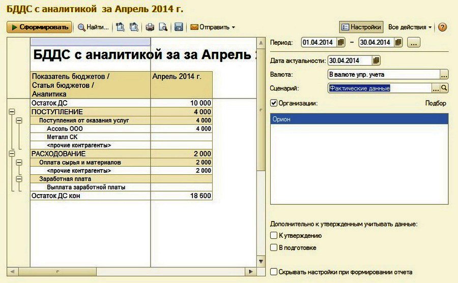Open calendar for Дата актуальности field
Screen dimensions: 458x283
(376, 60)
